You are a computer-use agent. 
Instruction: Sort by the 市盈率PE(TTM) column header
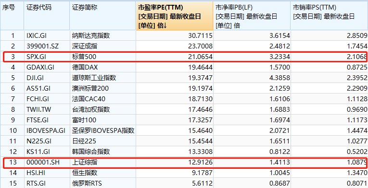click(x=174, y=16)
